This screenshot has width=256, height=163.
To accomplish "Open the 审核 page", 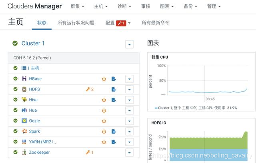I will coord(146,6).
